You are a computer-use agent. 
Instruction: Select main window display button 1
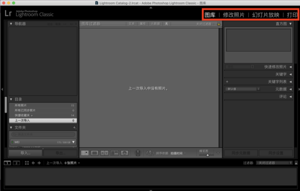tap(7, 163)
